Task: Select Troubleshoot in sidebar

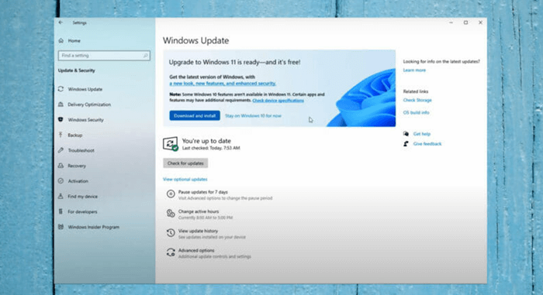Action: (x=81, y=150)
